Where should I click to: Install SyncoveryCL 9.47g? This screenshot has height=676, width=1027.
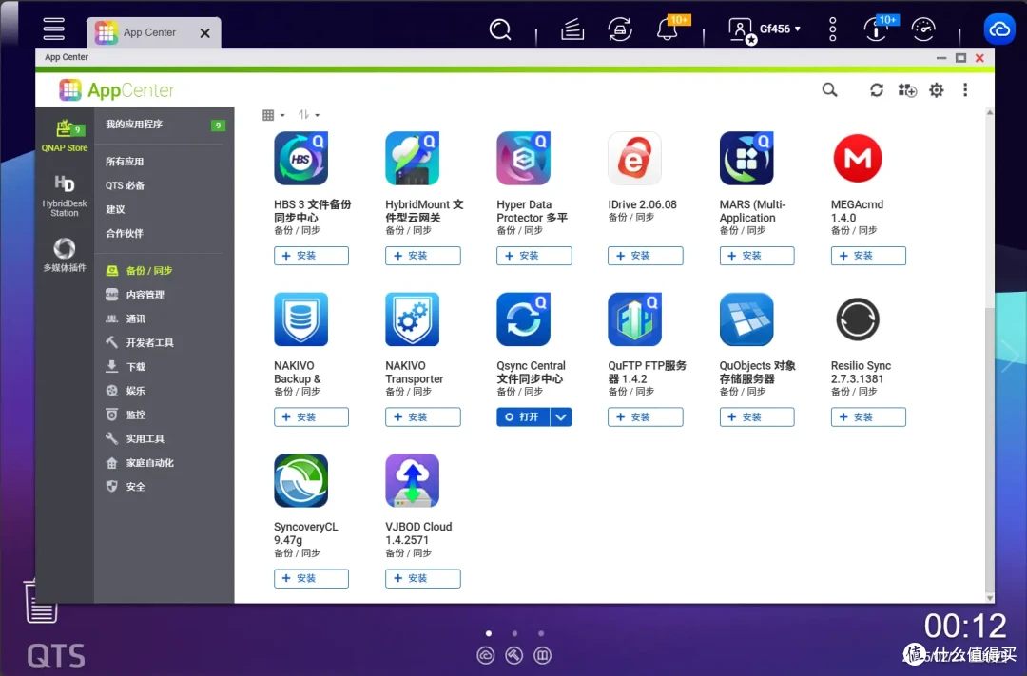[311, 578]
